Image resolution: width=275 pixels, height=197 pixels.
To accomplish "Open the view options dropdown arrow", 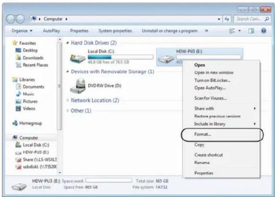I will pos(240,31).
